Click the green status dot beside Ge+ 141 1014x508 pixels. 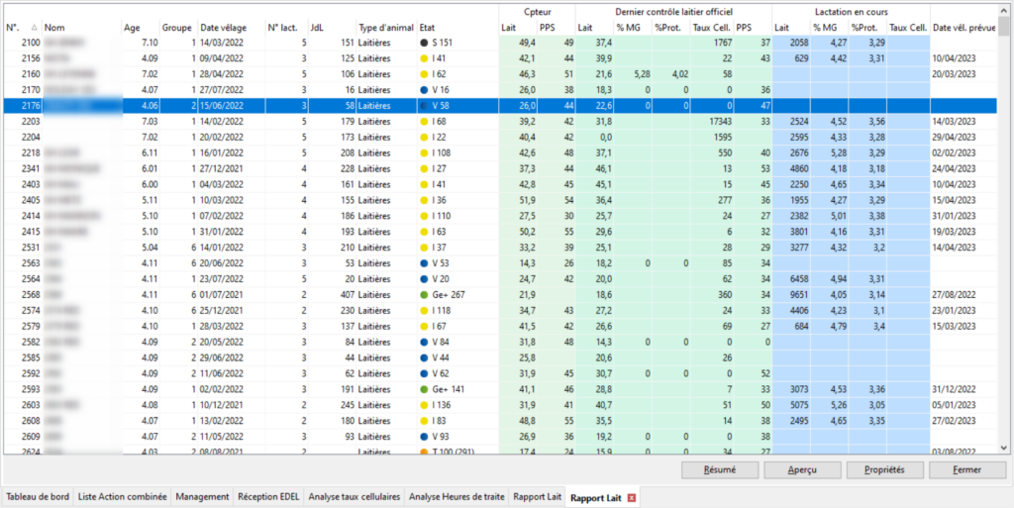(x=424, y=389)
